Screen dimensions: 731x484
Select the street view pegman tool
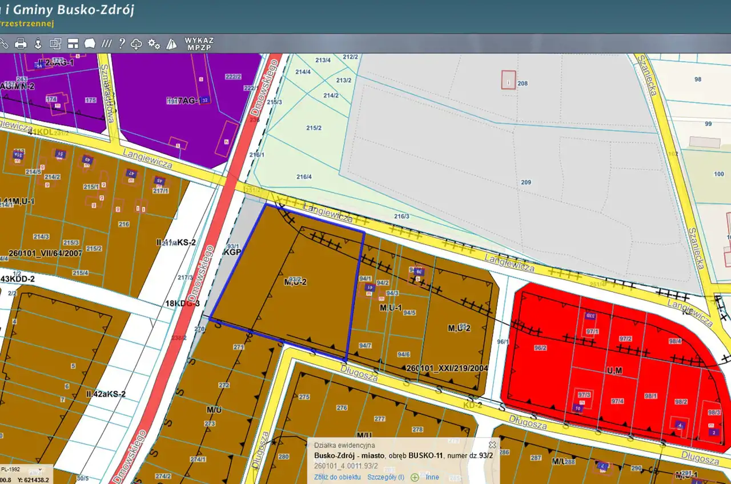(x=38, y=43)
